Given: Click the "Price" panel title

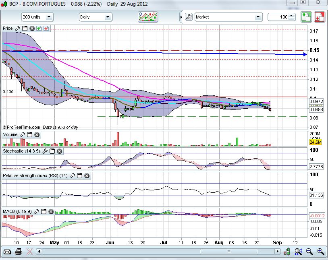Looking at the screenshot, I should click(x=8, y=28).
